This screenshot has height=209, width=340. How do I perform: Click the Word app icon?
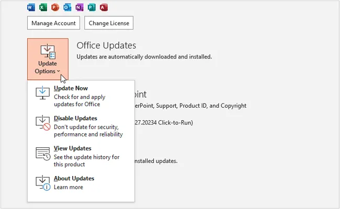[x=31, y=8]
